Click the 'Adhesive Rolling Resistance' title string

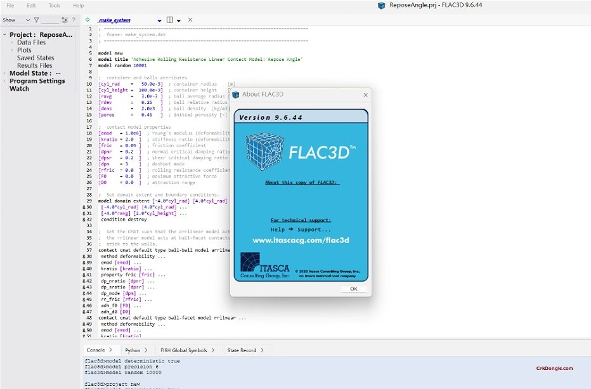point(217,59)
